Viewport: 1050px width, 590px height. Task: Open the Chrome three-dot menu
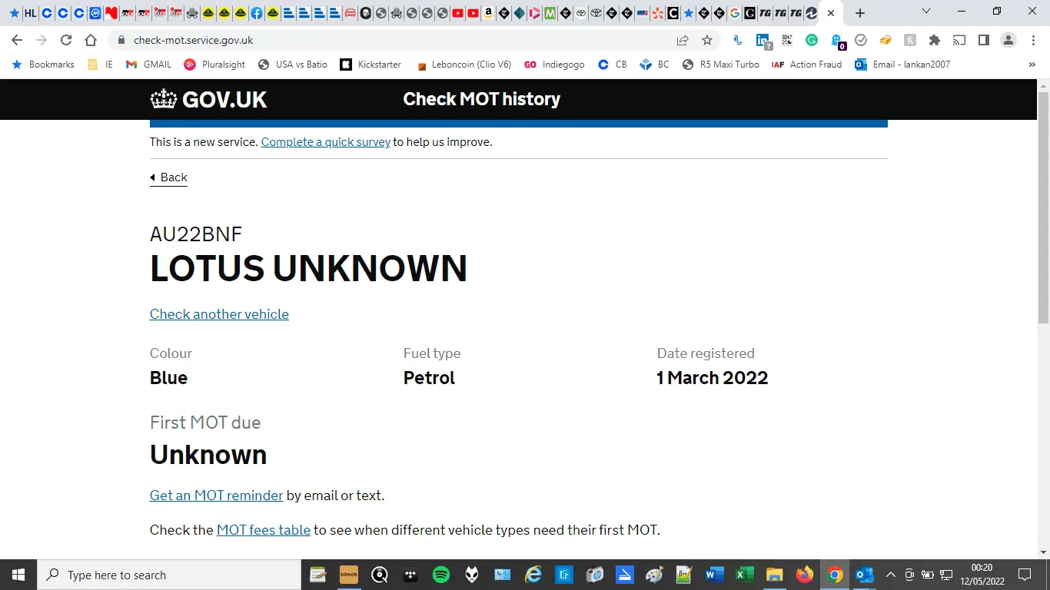pyautogui.click(x=1032, y=40)
